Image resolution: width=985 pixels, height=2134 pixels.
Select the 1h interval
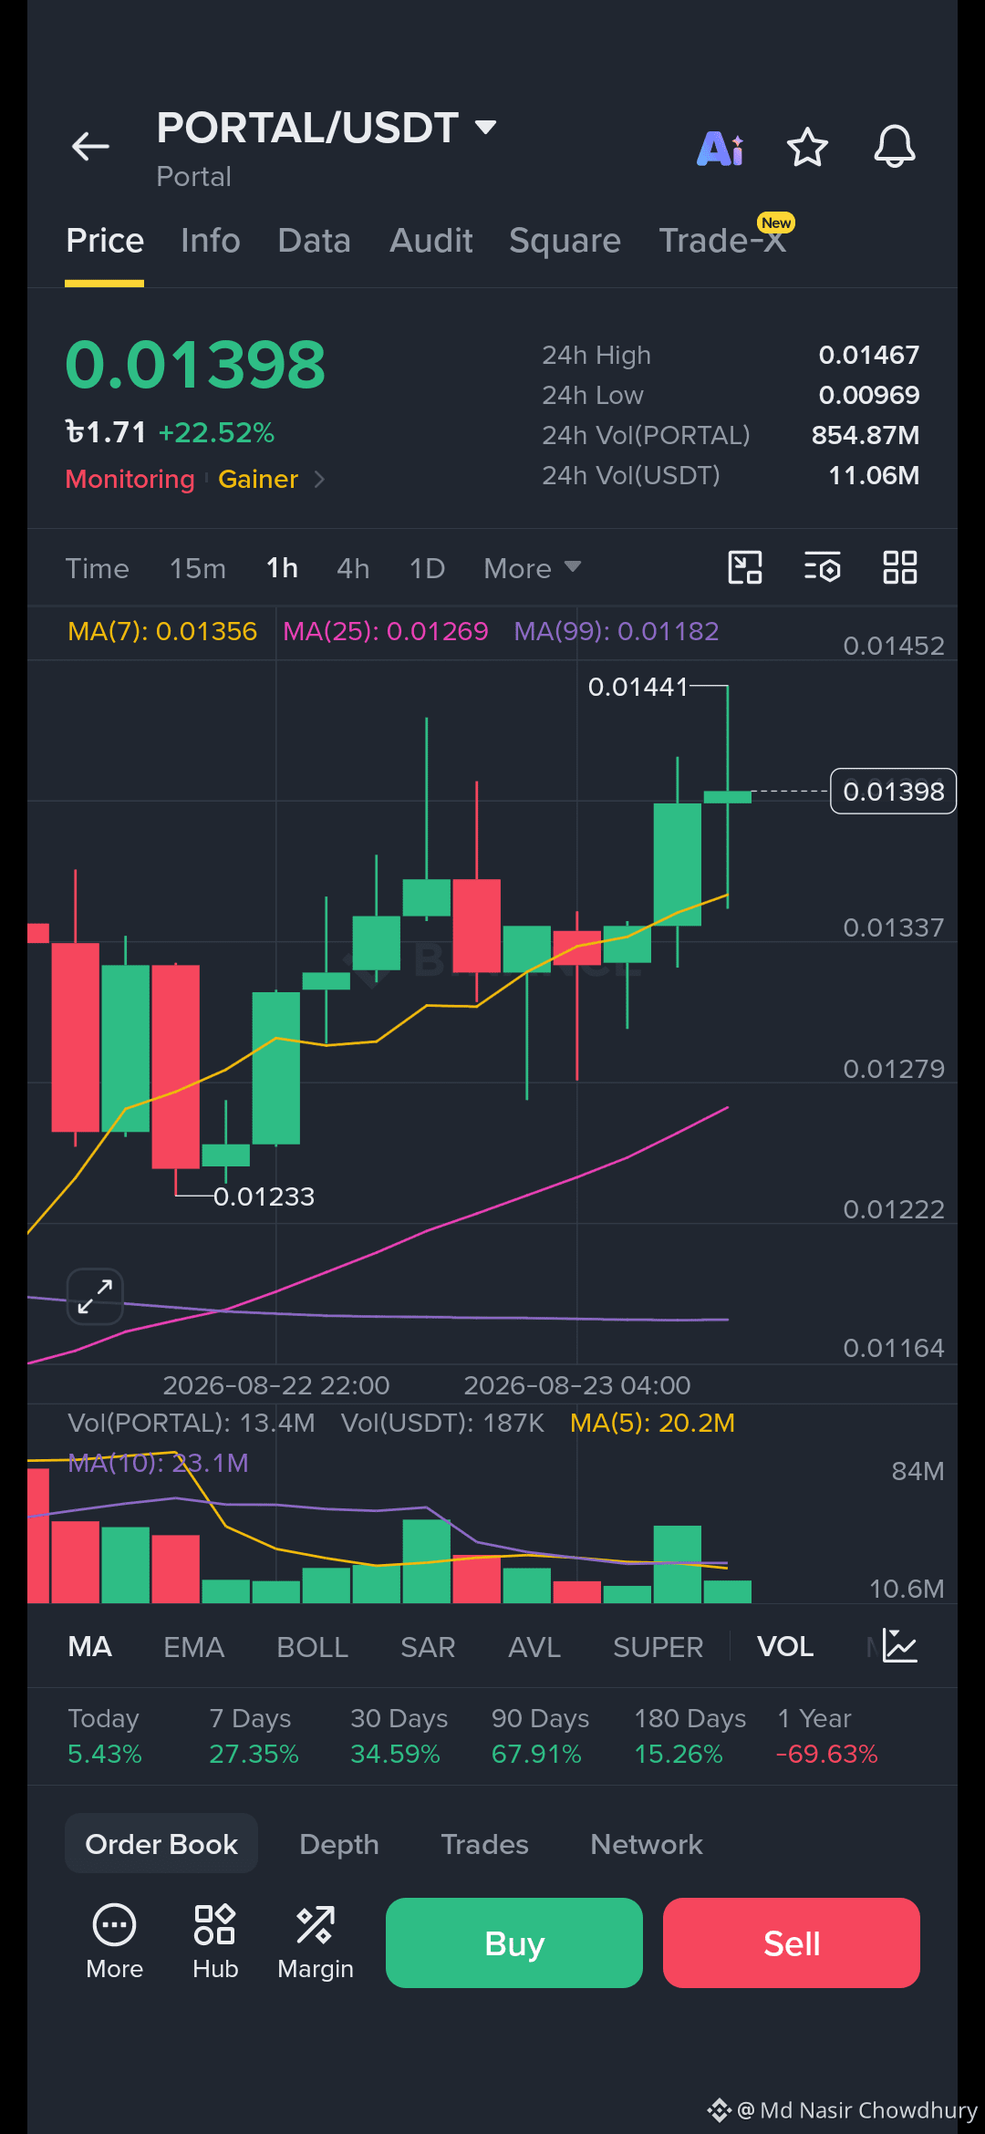(282, 568)
